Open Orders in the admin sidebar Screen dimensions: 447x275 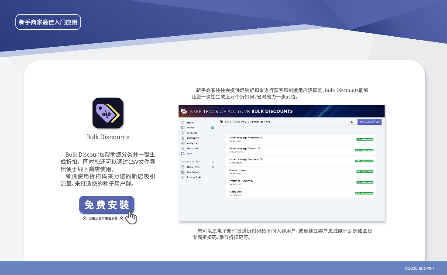(191, 127)
